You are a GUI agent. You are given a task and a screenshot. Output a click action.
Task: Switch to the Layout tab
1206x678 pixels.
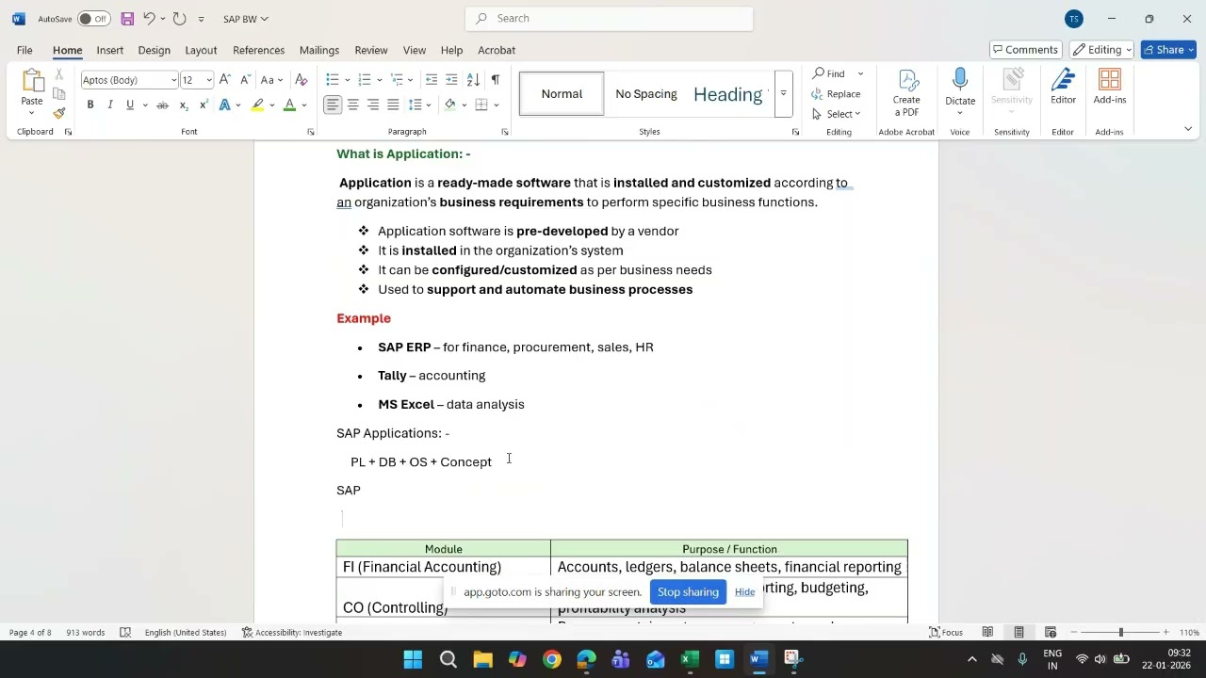[201, 50]
